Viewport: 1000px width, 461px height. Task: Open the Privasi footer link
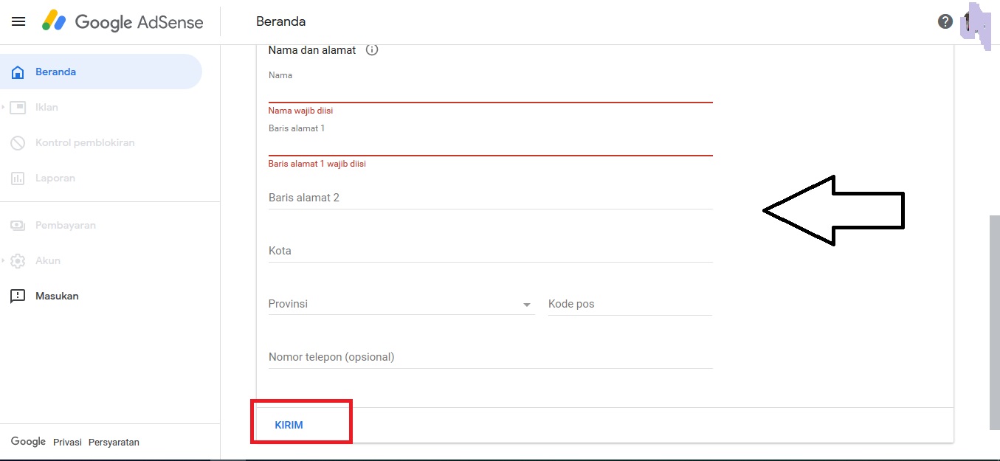(67, 442)
